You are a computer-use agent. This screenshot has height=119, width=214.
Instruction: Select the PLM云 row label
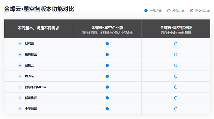pos(30,76)
